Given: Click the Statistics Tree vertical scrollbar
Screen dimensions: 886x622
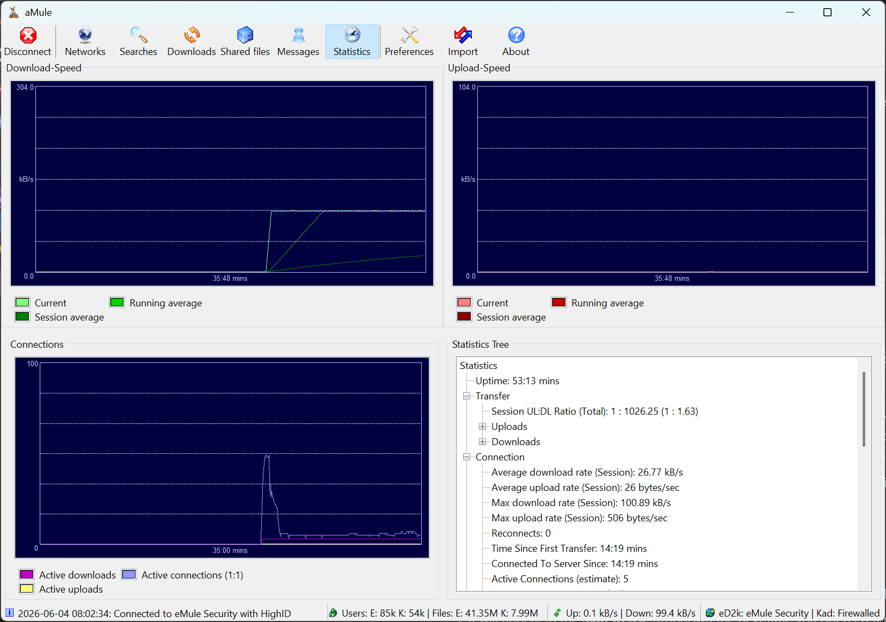Looking at the screenshot, I should (x=864, y=409).
